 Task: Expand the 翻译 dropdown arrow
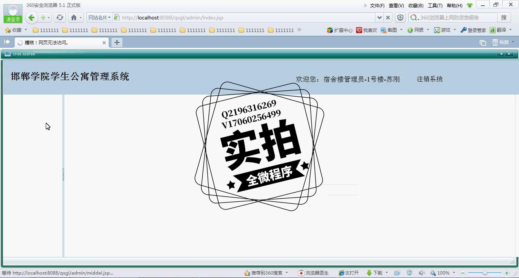tap(510, 30)
